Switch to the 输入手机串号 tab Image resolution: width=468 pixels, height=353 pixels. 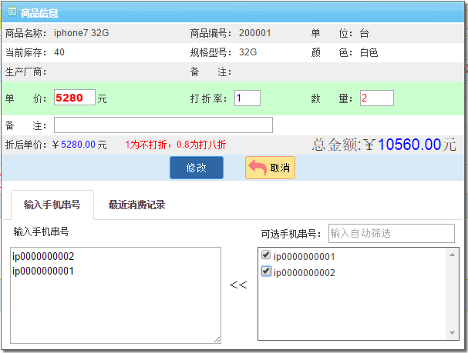click(x=52, y=205)
